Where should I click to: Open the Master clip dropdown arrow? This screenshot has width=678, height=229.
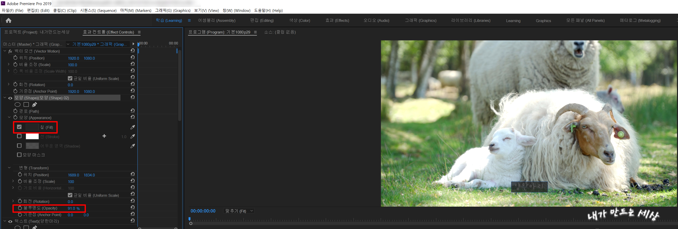point(68,44)
